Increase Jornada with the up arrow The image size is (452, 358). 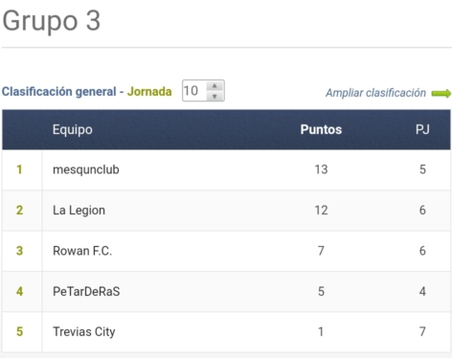[215, 86]
